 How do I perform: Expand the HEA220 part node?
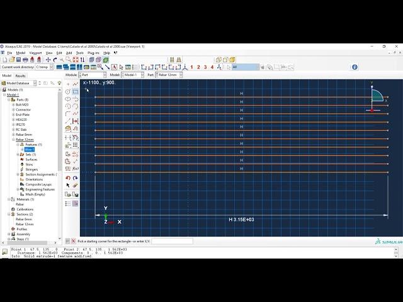tap(13, 120)
